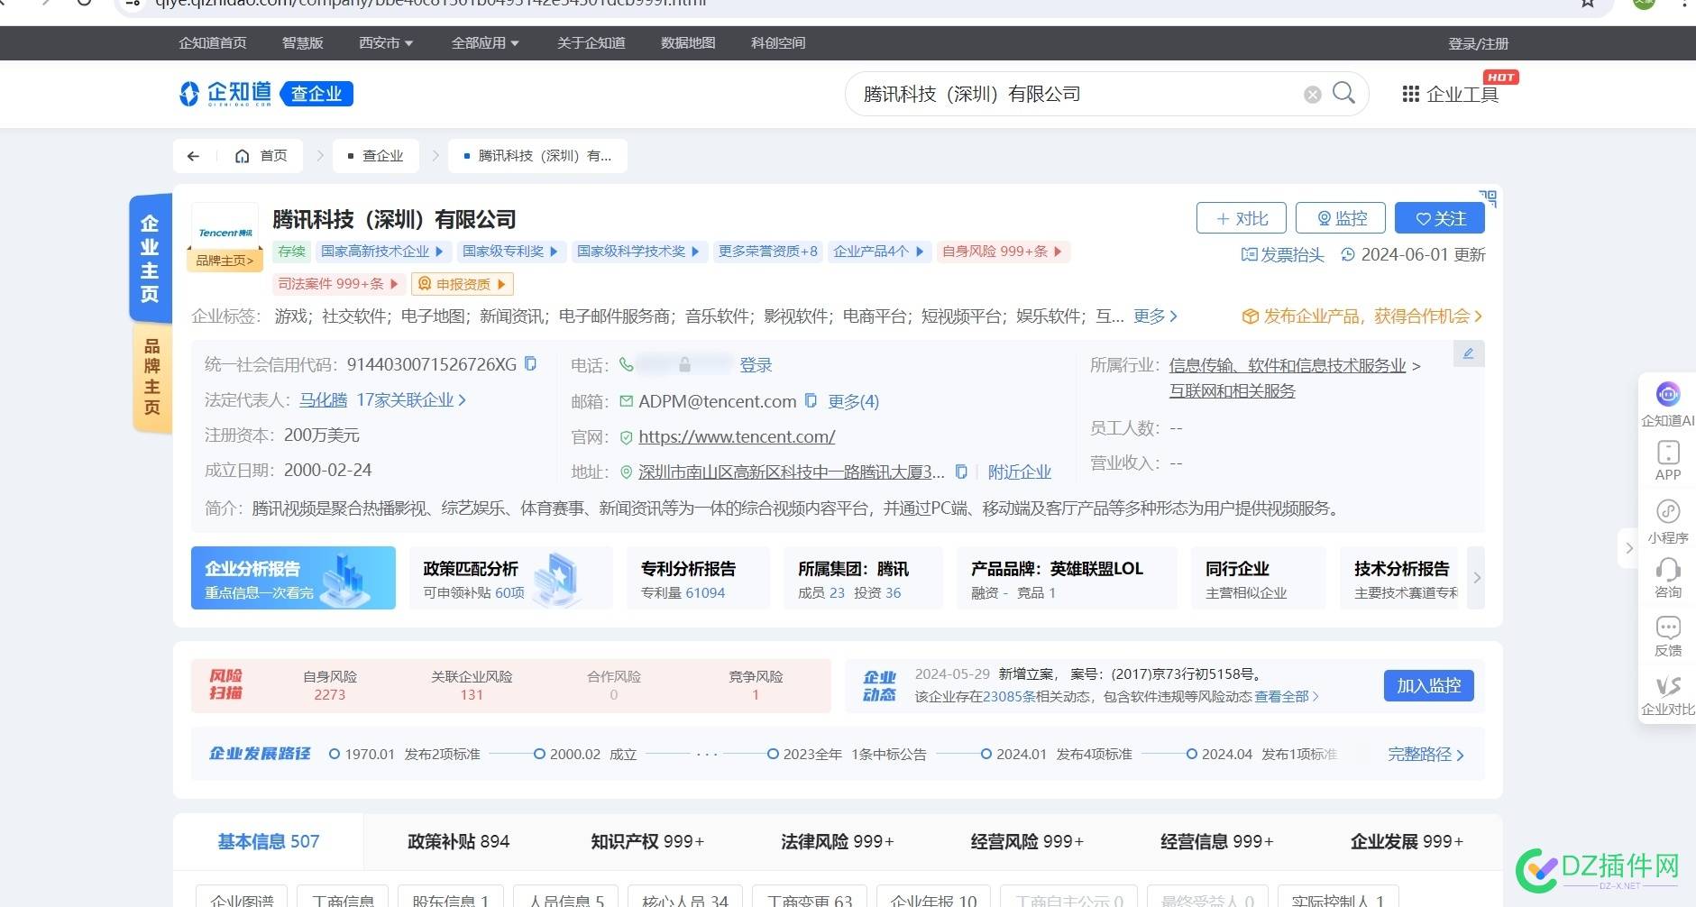This screenshot has height=907, width=1696.
Task: Select the 品牌主页 side tab
Action: pos(151,377)
